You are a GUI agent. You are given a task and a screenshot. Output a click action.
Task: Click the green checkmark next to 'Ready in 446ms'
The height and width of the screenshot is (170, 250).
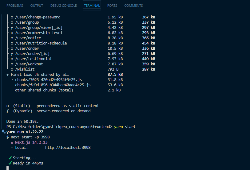coord(10,163)
